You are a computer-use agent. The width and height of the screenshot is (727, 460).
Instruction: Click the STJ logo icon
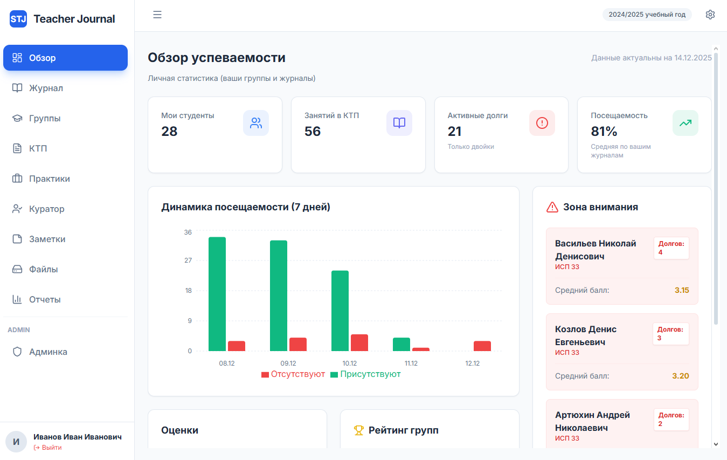point(18,19)
